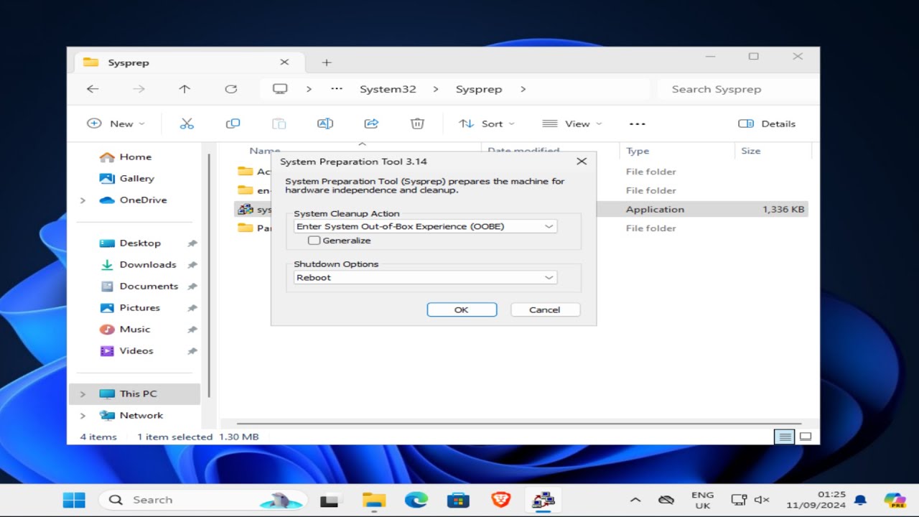Cut the selected file
This screenshot has height=517, width=919.
point(187,124)
